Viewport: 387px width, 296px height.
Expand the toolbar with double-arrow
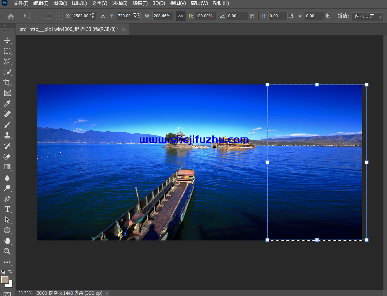pos(3,25)
